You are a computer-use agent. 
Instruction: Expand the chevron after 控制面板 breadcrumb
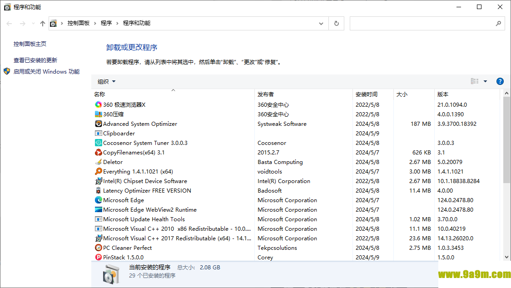pyautogui.click(x=95, y=24)
